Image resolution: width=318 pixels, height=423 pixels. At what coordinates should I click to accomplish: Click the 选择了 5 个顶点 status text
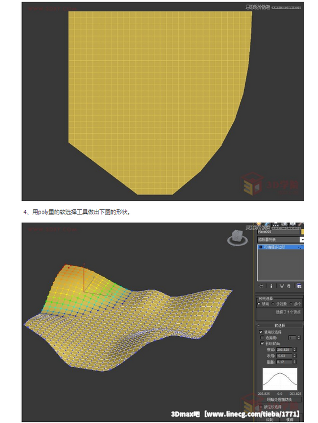(x=288, y=312)
